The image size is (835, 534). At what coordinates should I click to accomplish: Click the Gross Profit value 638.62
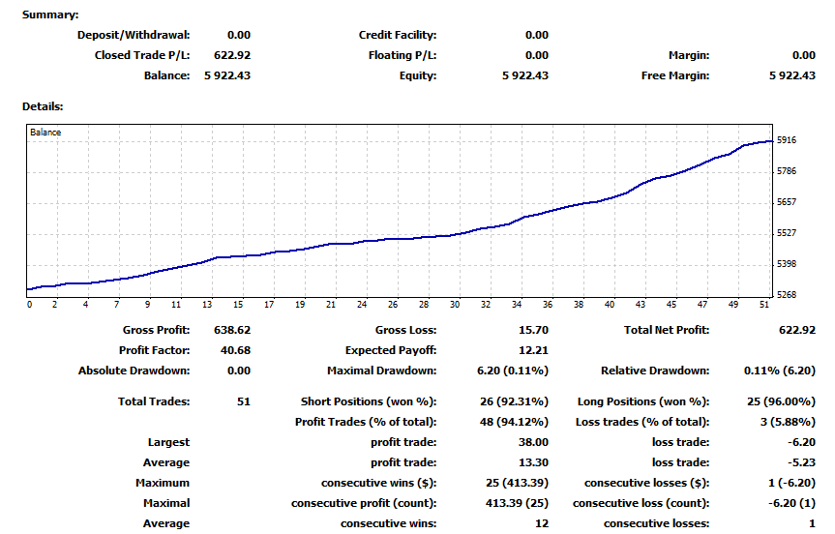(232, 330)
